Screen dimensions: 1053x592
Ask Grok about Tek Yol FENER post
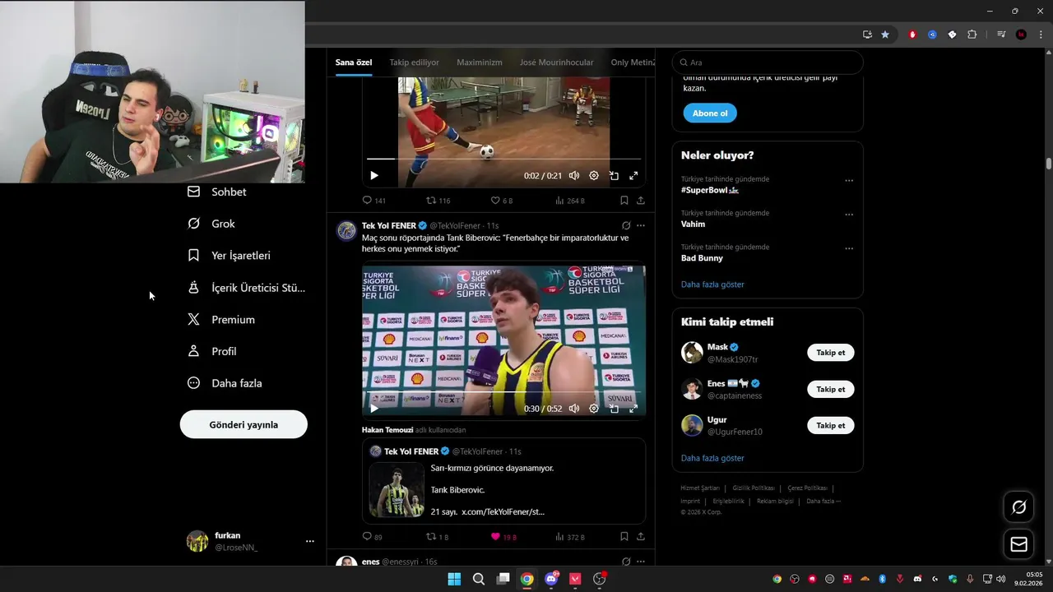pyautogui.click(x=626, y=225)
